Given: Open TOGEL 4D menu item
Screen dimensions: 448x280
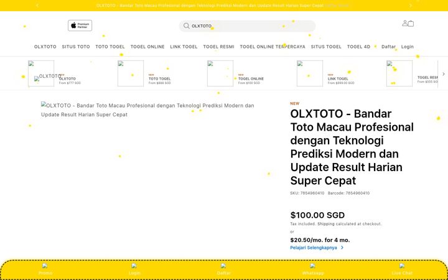Looking at the screenshot, I should [358, 47].
